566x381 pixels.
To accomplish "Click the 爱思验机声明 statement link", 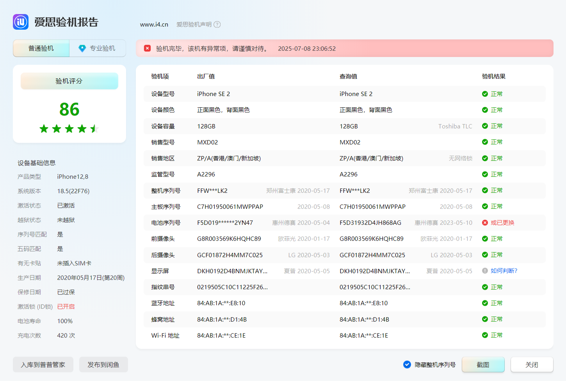I will pyautogui.click(x=194, y=25).
